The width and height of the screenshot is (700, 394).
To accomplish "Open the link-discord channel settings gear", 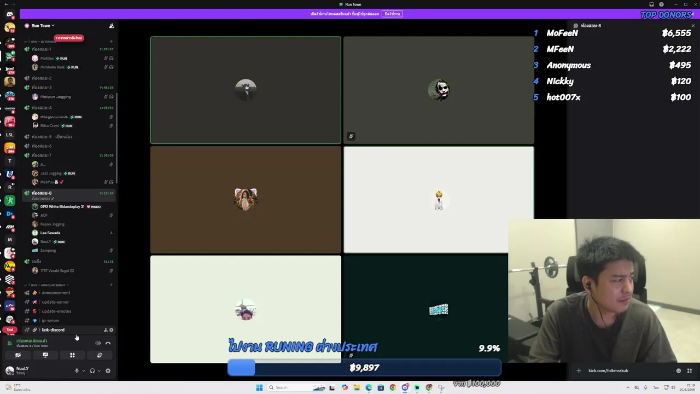I will pos(111,330).
